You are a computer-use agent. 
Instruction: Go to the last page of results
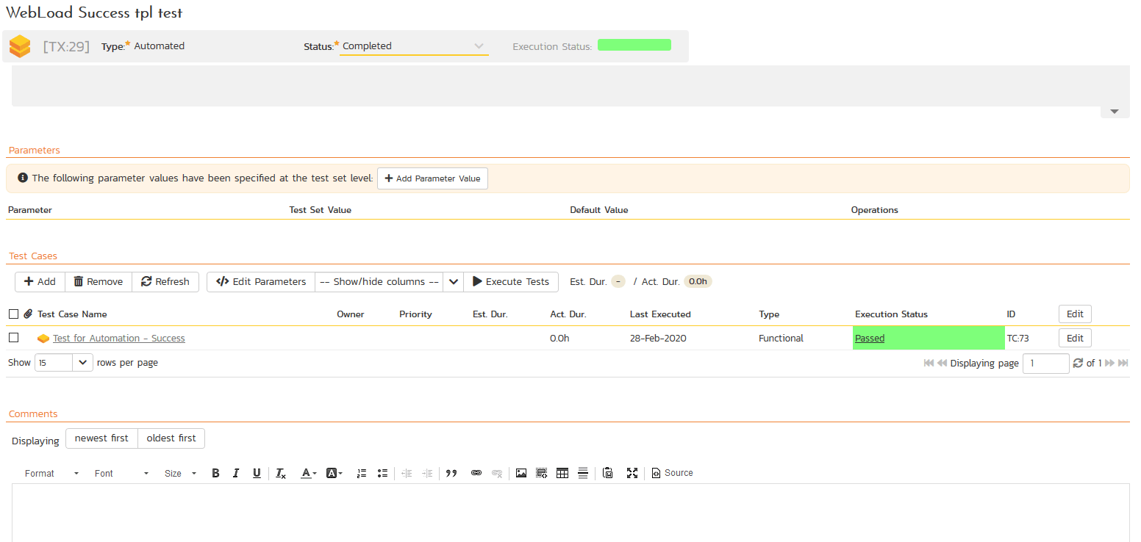coord(1123,363)
